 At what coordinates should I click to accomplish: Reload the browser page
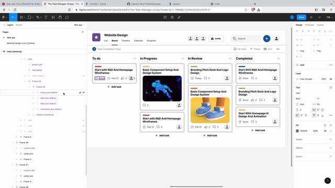click(x=15, y=10)
